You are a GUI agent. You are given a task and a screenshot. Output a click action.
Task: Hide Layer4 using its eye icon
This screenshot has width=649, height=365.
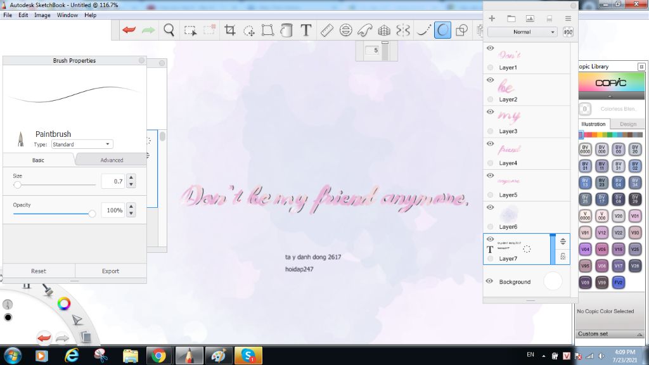point(490,144)
